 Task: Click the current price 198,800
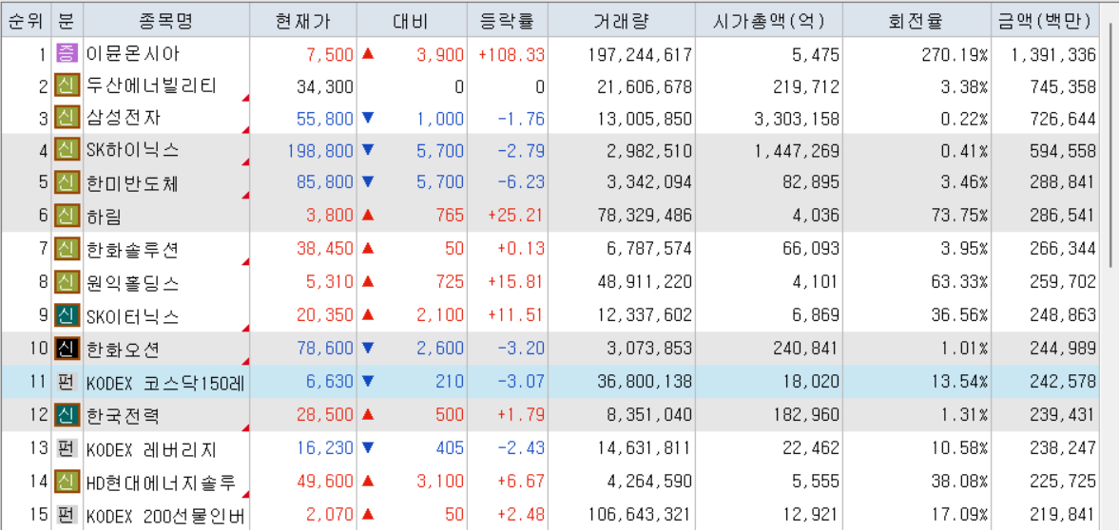[320, 151]
